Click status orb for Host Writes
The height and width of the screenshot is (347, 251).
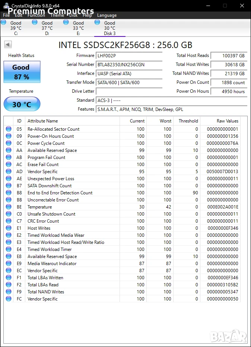click(x=9, y=228)
